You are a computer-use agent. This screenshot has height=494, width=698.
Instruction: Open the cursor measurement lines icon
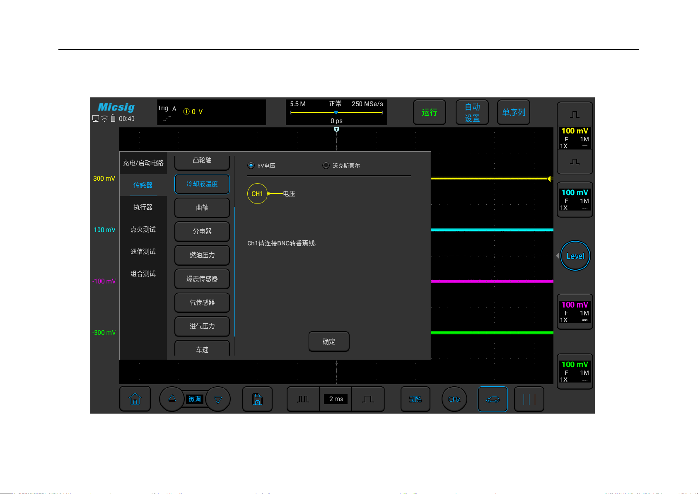click(529, 399)
